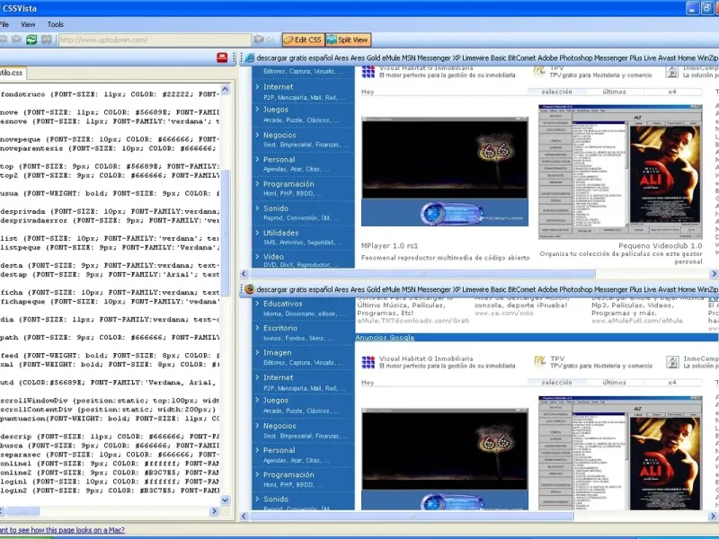This screenshot has height=539, width=719.
Task: Click left arrow of IE pane horizontal scrollbar
Action: [244, 274]
